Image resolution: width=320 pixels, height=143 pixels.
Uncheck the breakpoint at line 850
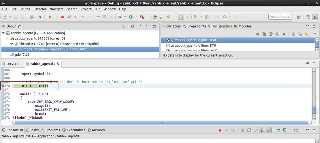(168, 40)
